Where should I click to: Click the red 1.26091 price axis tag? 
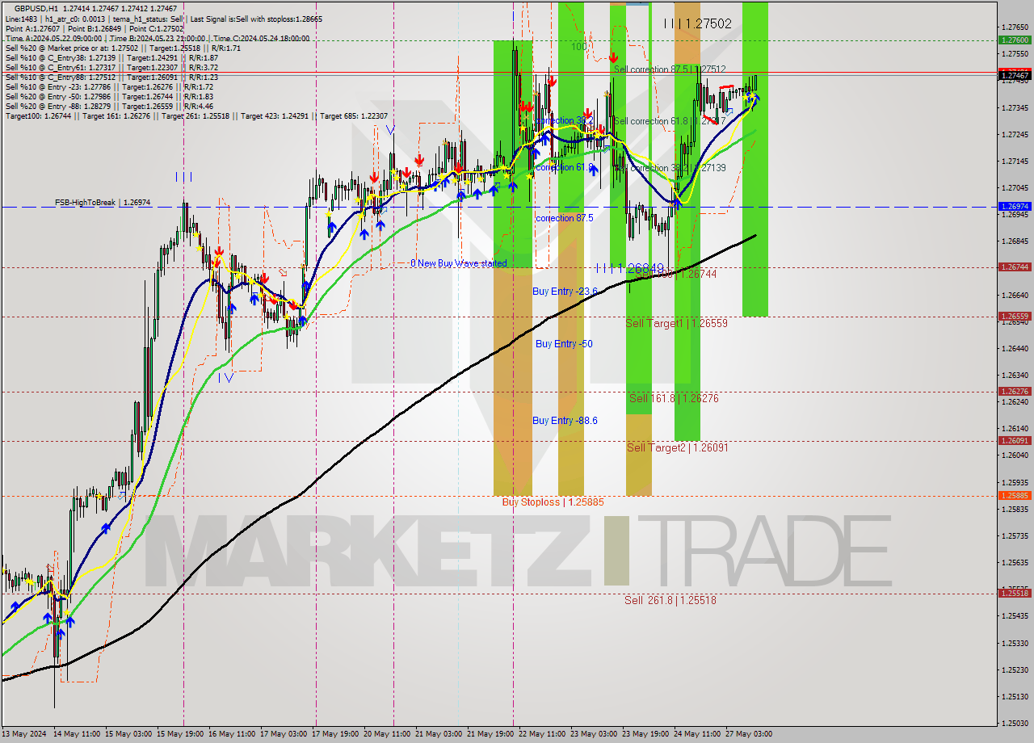pos(1015,441)
